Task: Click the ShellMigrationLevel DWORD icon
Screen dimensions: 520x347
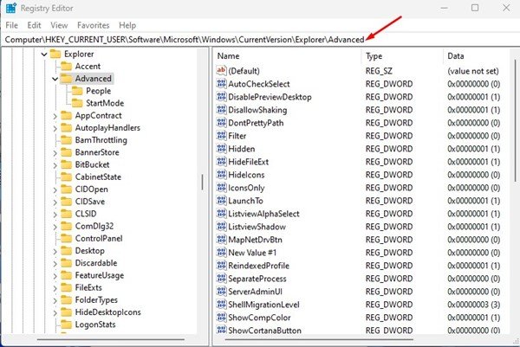Action: (x=221, y=304)
